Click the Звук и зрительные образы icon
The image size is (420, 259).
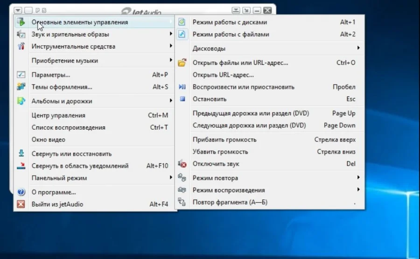click(21, 34)
